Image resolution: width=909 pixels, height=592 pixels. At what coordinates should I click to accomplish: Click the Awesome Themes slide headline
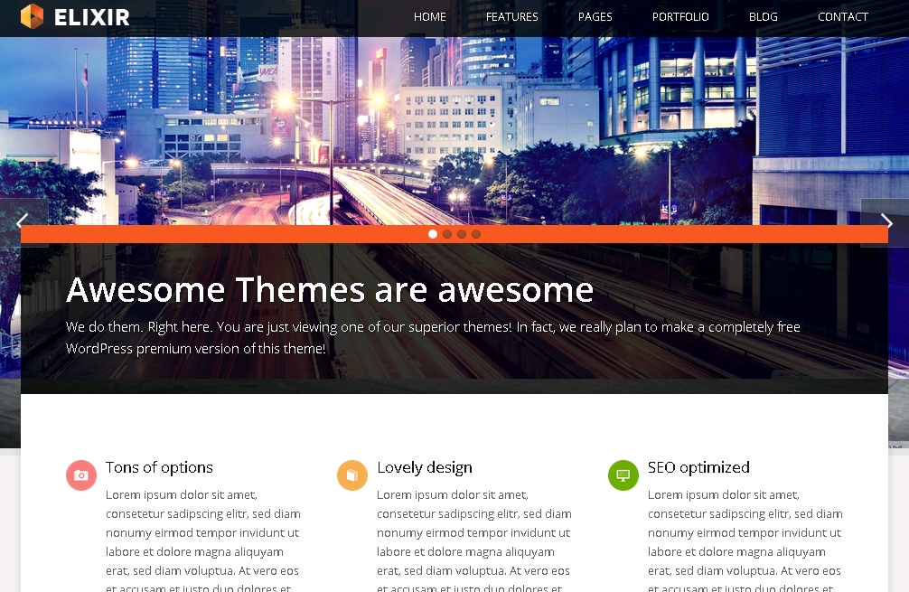point(330,290)
